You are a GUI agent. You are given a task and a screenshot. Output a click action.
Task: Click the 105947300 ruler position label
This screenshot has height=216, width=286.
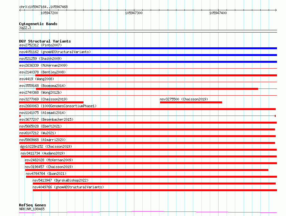pos(134,13)
